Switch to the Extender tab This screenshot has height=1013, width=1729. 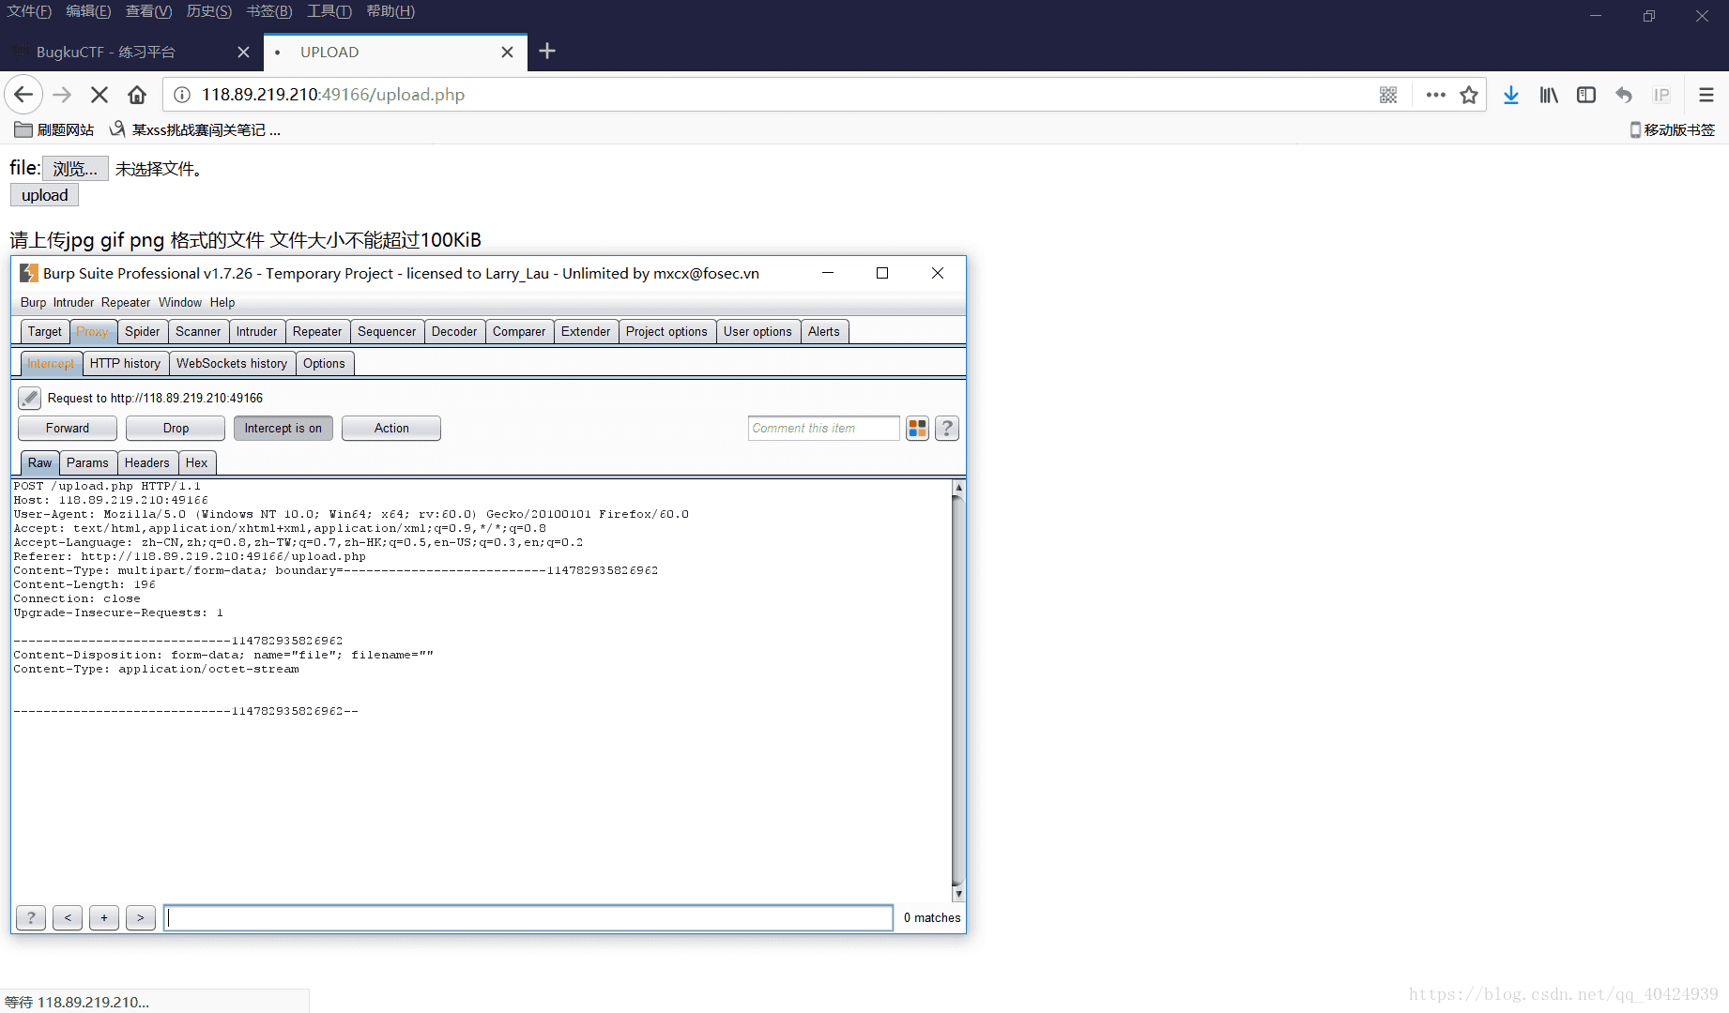pyautogui.click(x=586, y=332)
